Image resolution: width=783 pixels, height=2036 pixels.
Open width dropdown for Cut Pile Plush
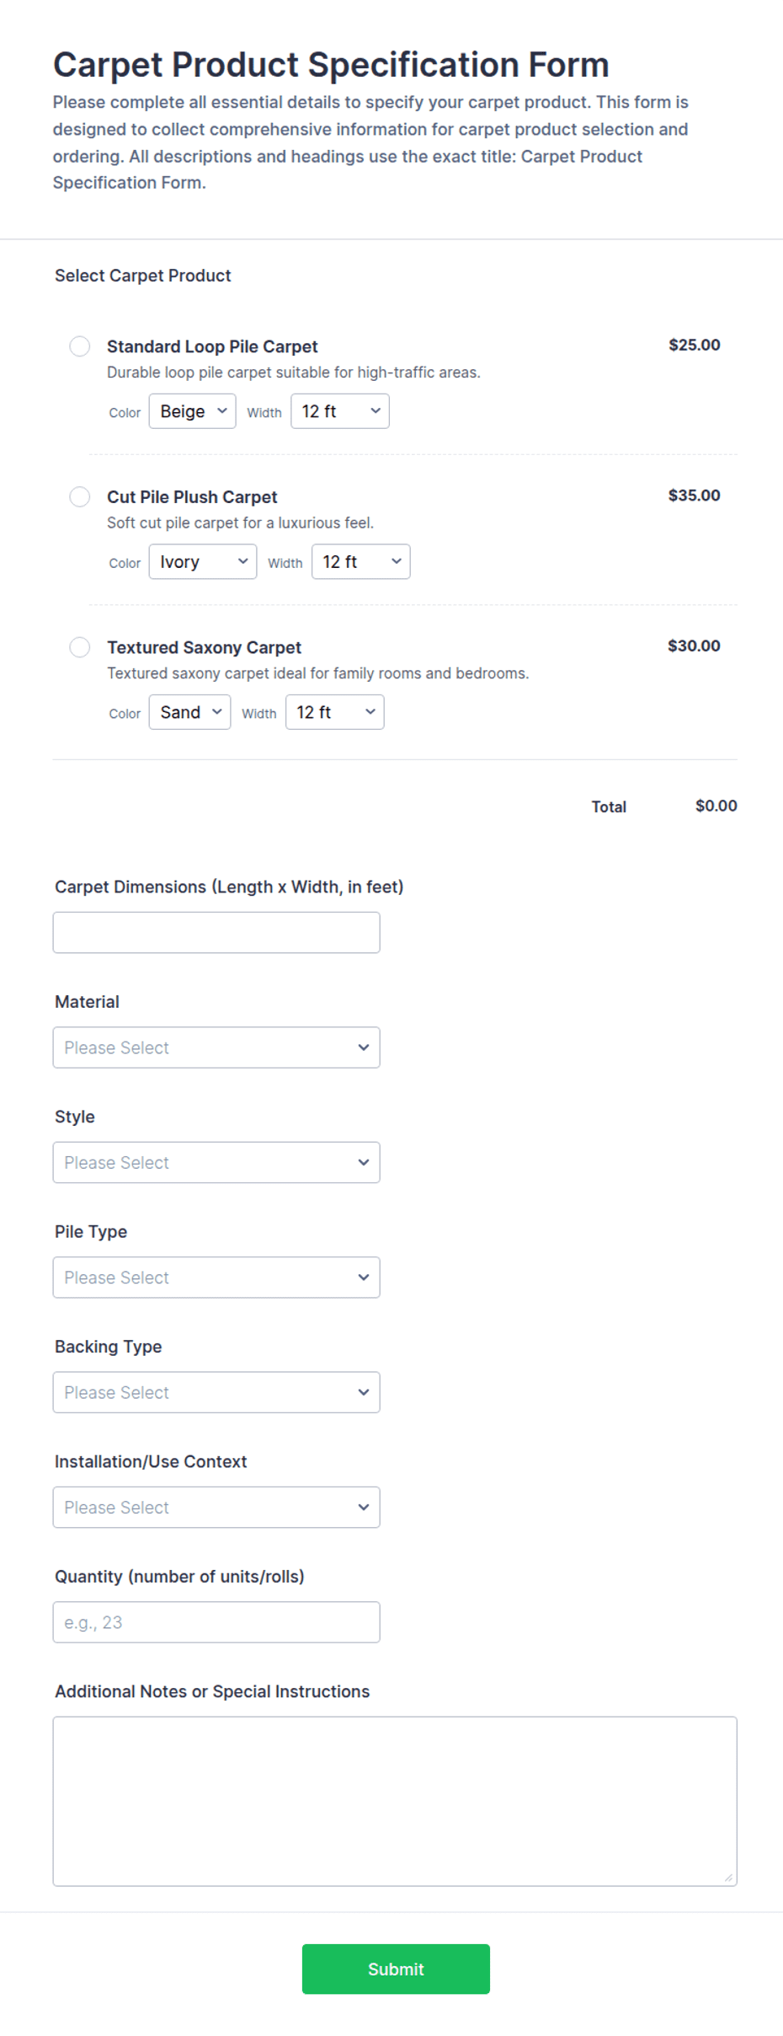(x=361, y=562)
